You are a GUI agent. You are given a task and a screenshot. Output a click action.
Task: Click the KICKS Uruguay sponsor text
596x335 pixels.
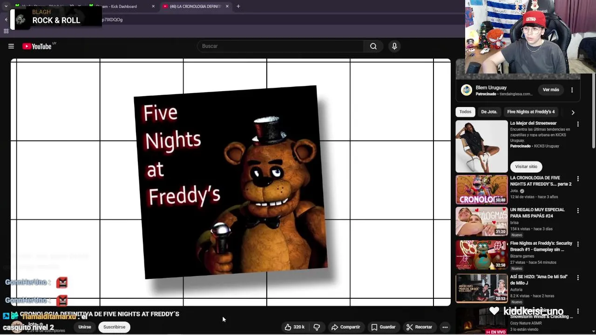click(x=547, y=146)
